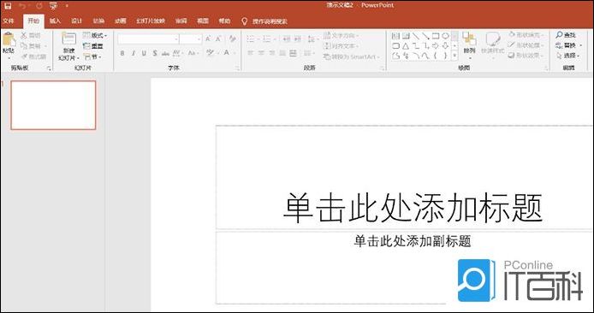The height and width of the screenshot is (313, 594).
Task: Select the Freeform polygon shape
Action: tap(396, 56)
